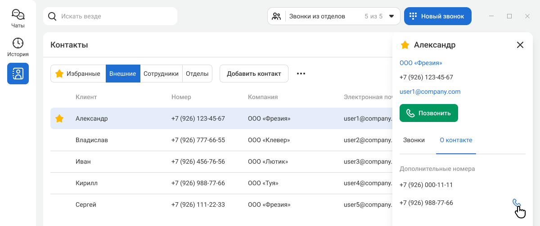Toggle favorite star in Александр panel header
This screenshot has height=226, width=540.
pyautogui.click(x=405, y=45)
